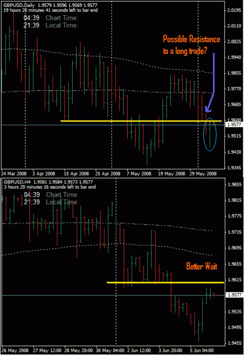244x355 pixels.
Task: Click the '24 Mar 2008' date label
Action: (14, 174)
